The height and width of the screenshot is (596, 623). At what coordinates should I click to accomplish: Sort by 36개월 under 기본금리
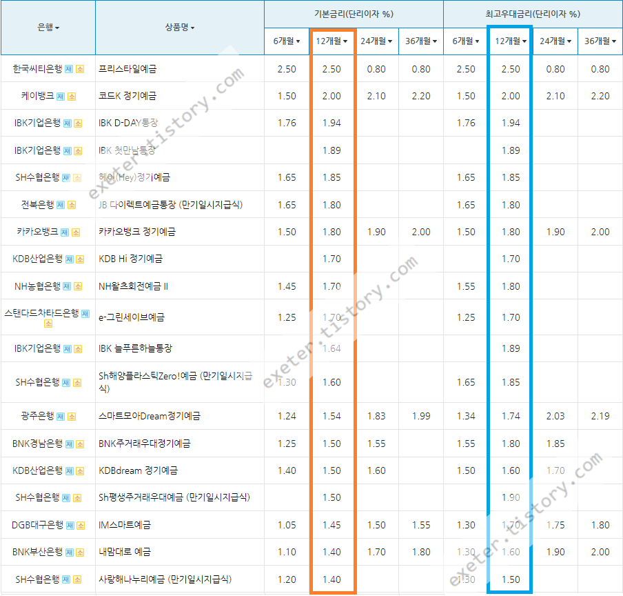click(x=421, y=41)
